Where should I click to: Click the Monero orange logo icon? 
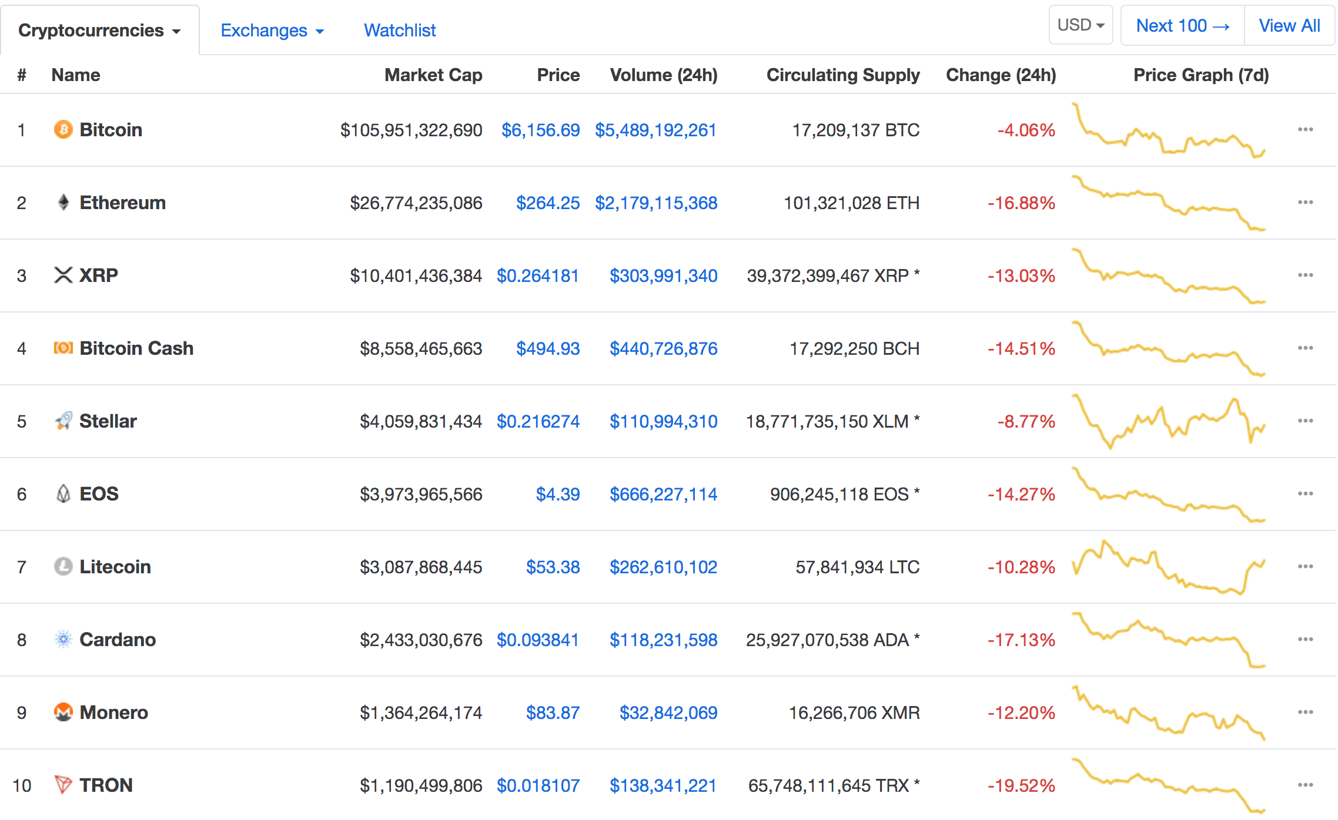coord(63,712)
